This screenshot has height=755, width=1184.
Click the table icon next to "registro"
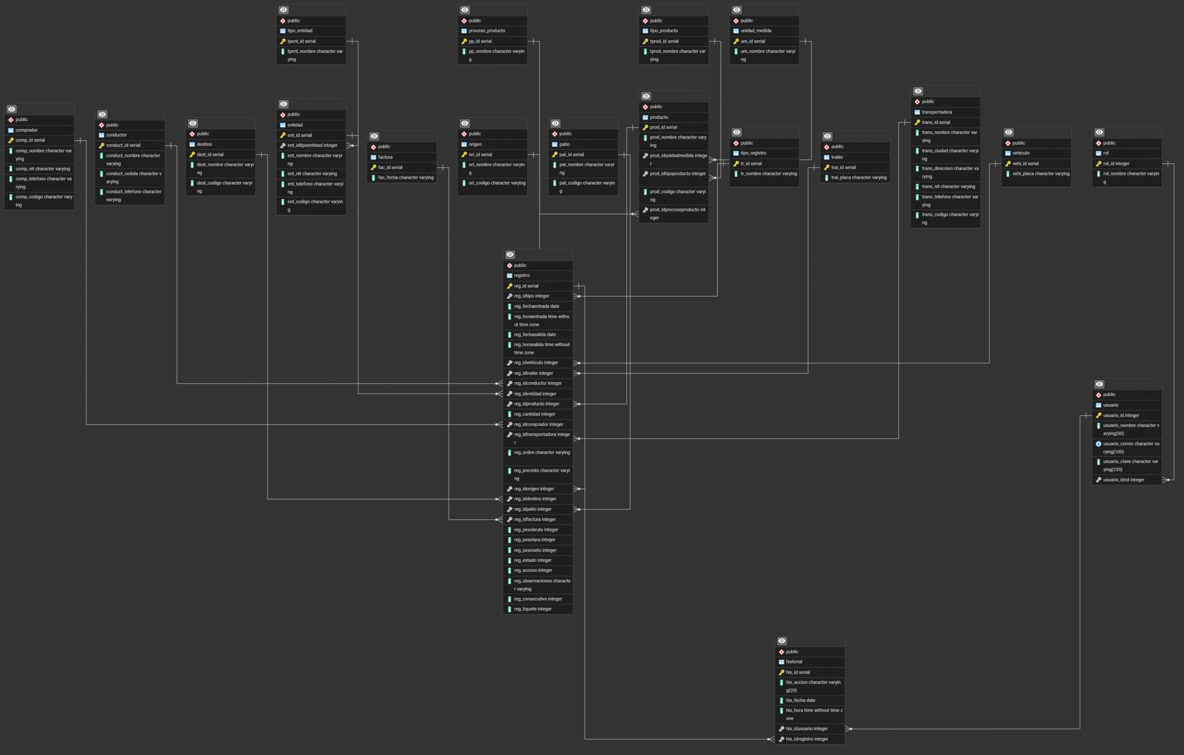[x=509, y=275]
